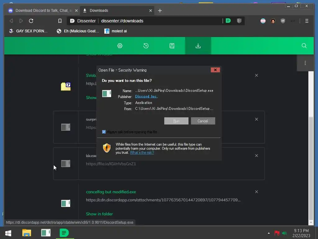
Task: Open the History clock icon
Action: coord(146,46)
